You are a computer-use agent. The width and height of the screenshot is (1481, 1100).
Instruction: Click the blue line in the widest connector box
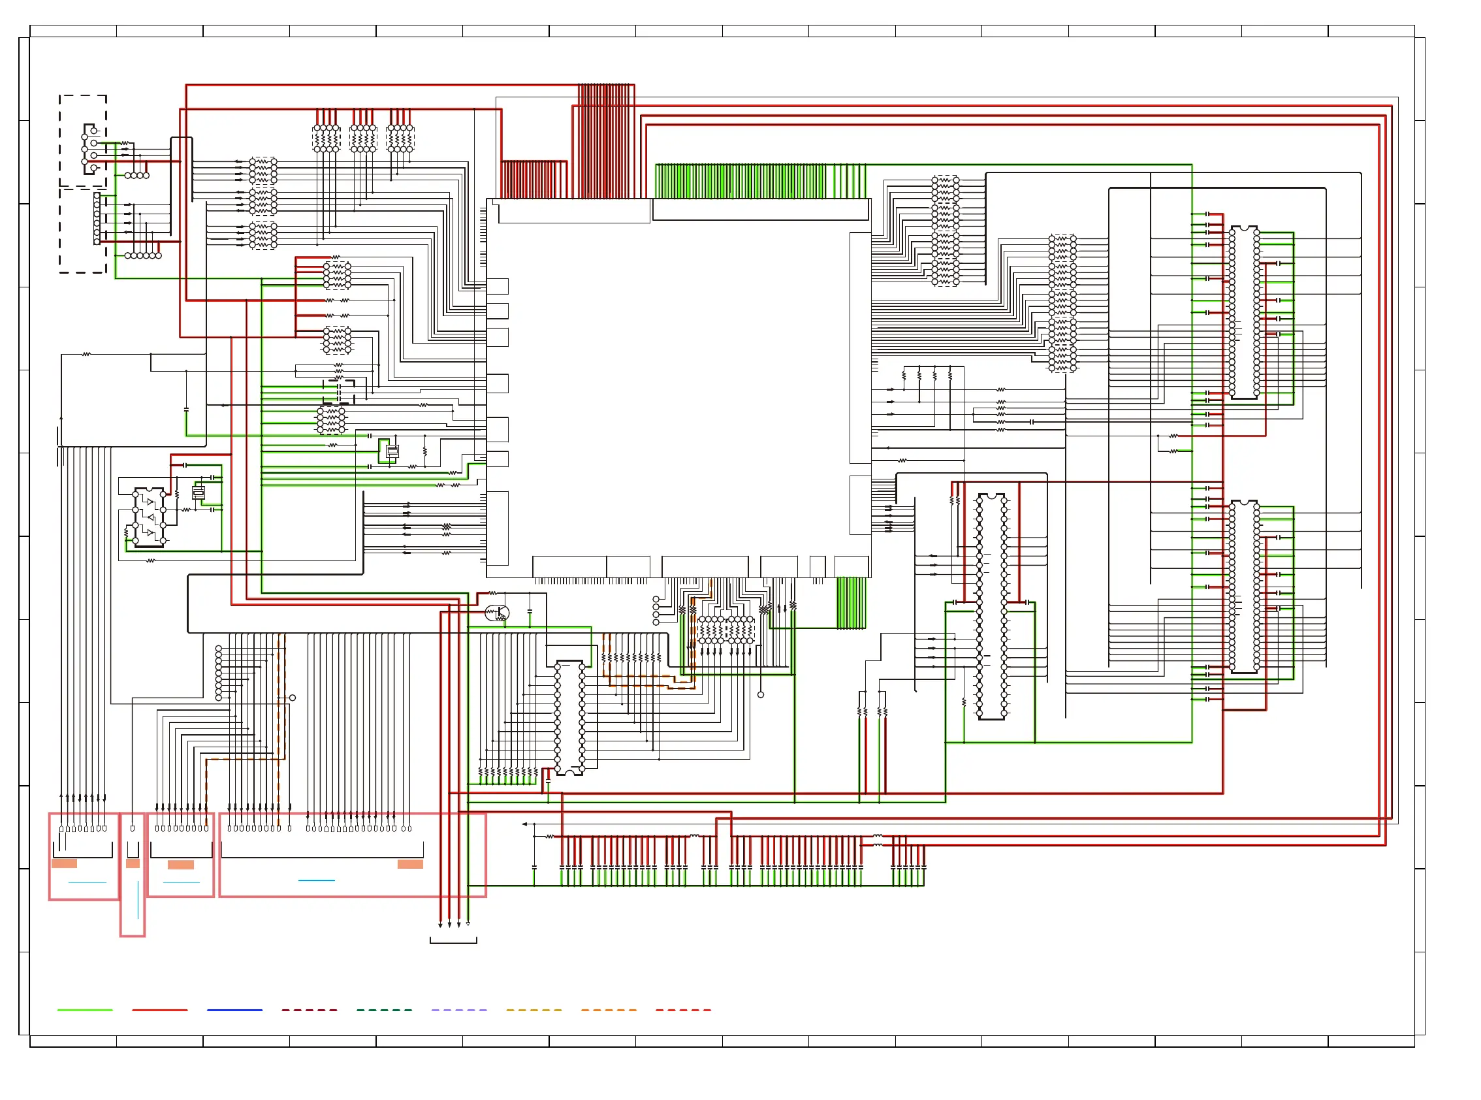coord(316,881)
